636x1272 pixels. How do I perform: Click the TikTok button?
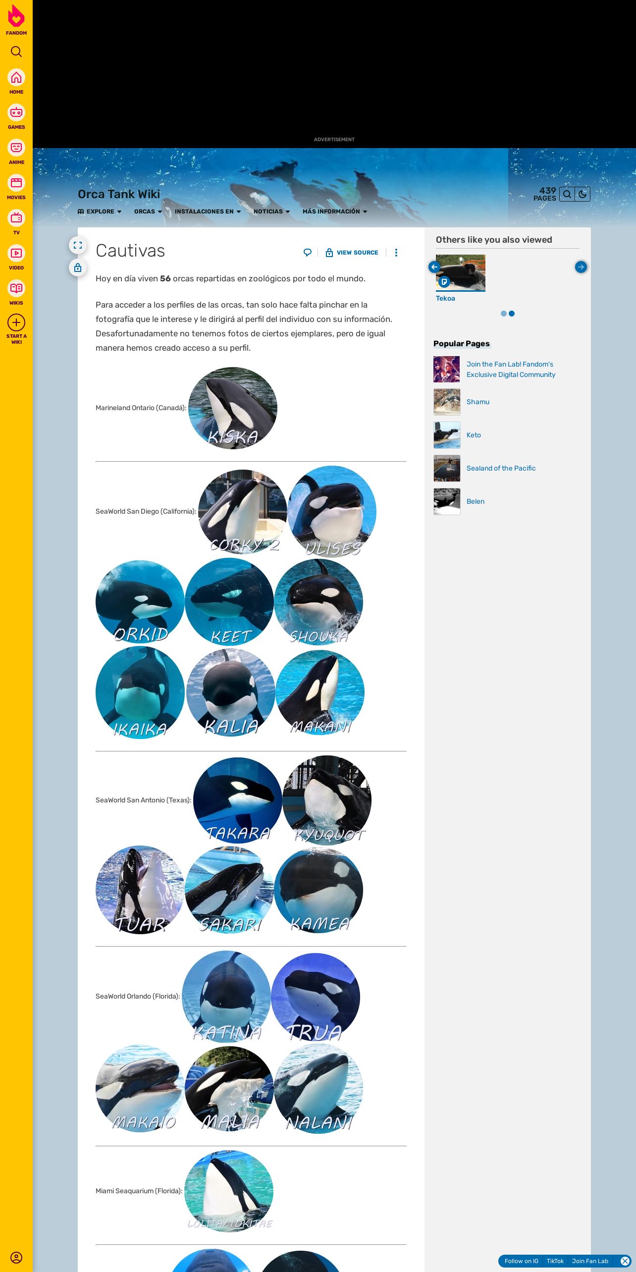pos(555,1261)
